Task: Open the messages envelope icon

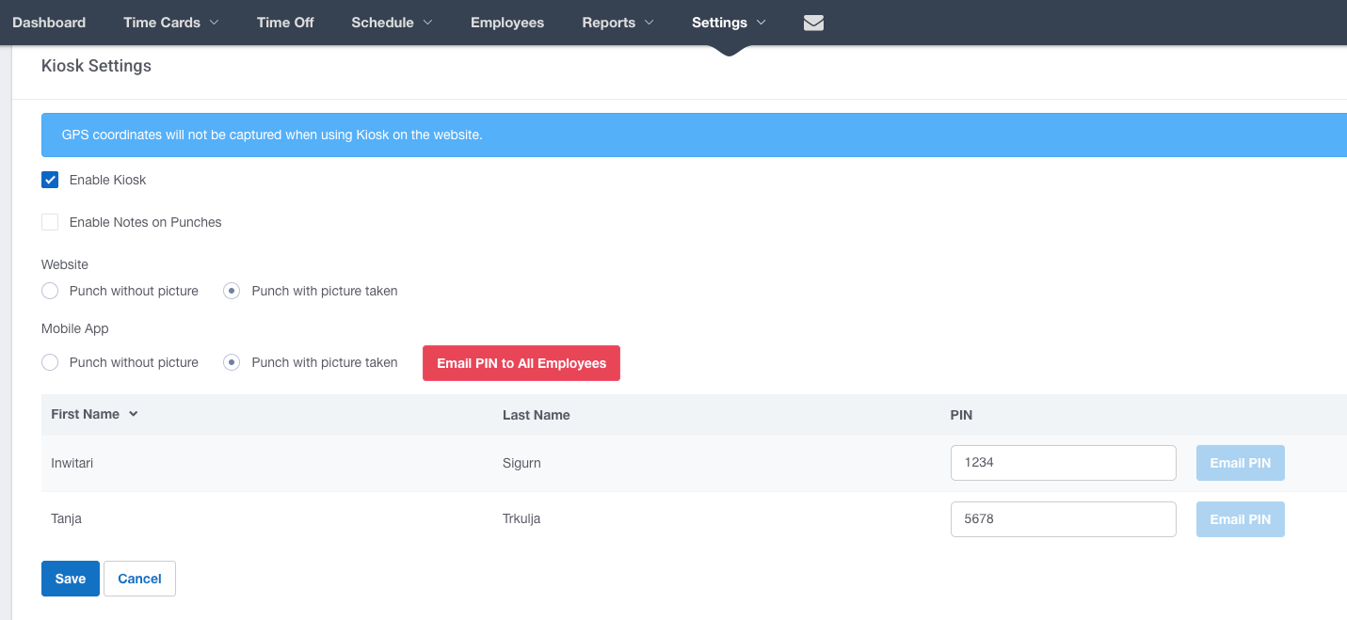Action: click(813, 23)
